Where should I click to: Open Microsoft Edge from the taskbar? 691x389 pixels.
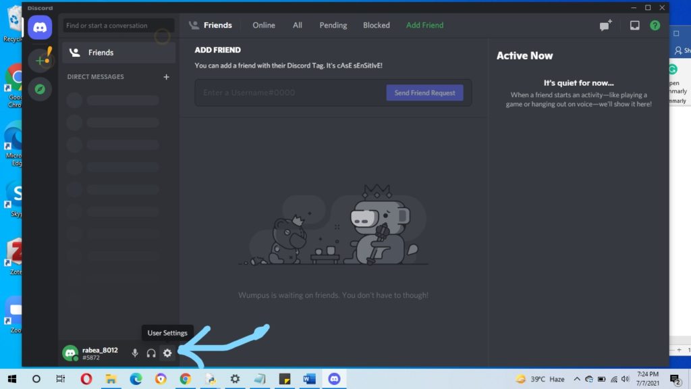coord(136,379)
